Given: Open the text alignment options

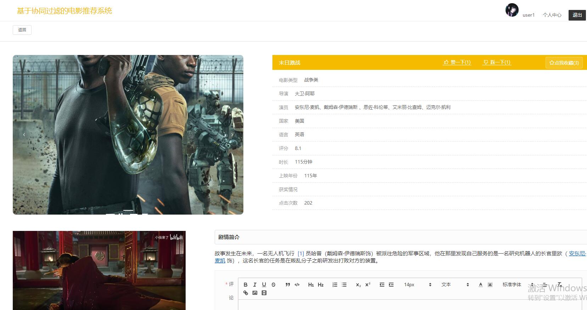Looking at the screenshot, I should [545, 284].
